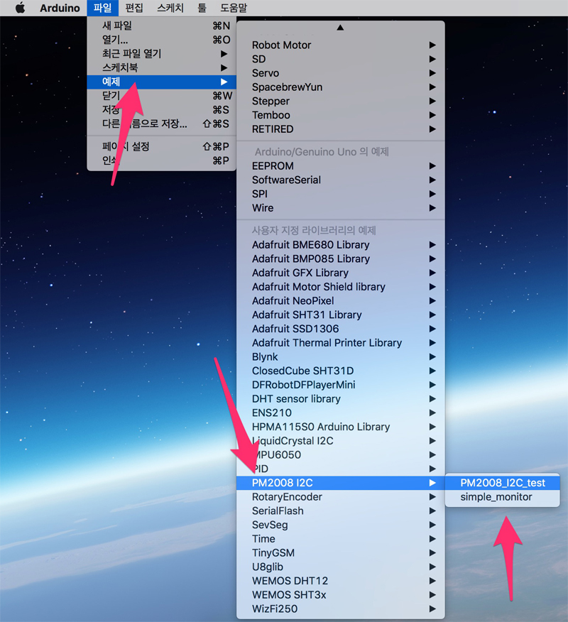Open ClosedCube SHT31D examples
568x622 pixels.
tap(340, 371)
